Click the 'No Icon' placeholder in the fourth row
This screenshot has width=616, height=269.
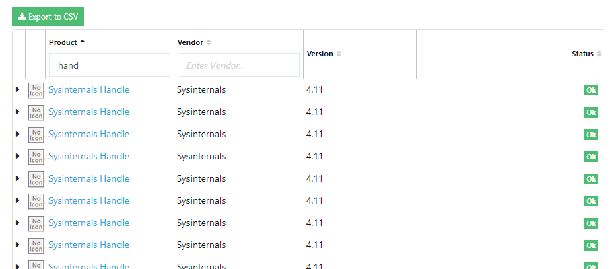pos(36,157)
